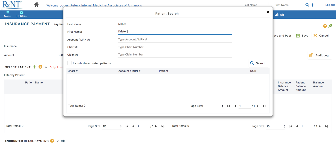Go to previous page in left patient grid
Image resolution: width=336 pixels, height=147 pixels.
pyautogui.click(x=133, y=126)
